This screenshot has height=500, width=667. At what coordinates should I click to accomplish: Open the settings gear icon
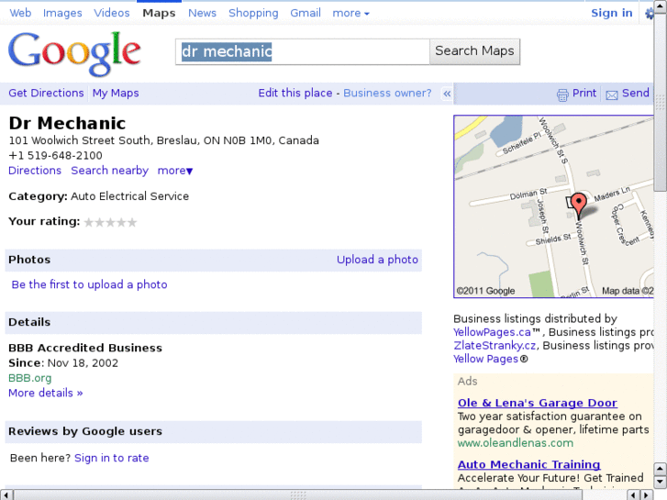[650, 14]
